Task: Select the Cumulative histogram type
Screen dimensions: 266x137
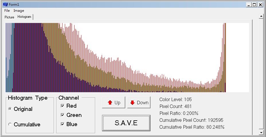Action: [x=24, y=124]
